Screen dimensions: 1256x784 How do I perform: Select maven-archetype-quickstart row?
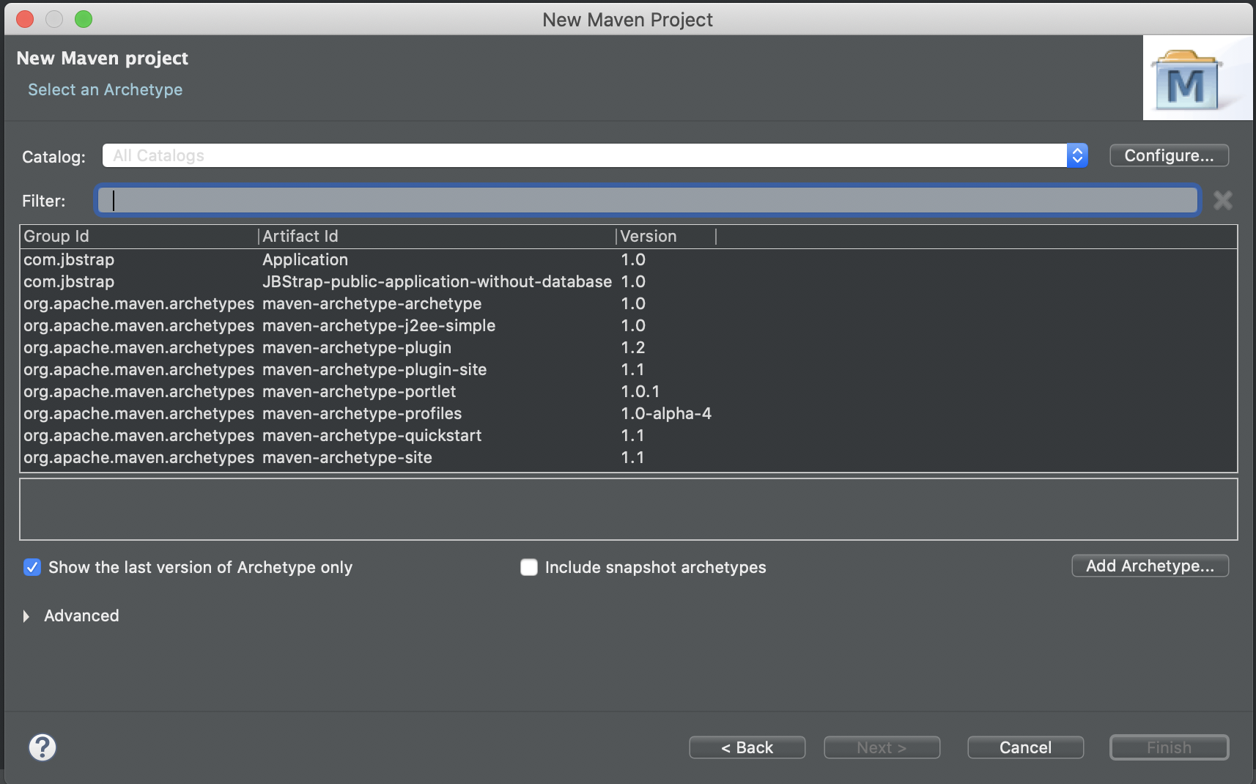click(628, 435)
